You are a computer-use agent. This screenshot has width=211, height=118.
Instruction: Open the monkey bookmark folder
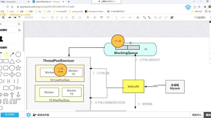[x=60, y=11]
